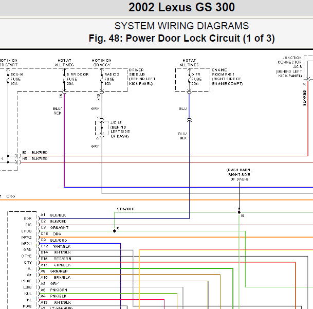Click the 'C9 BLU/ORG' terminal row
Viewport: 313px width, 309px height.
pyautogui.click(x=53, y=240)
